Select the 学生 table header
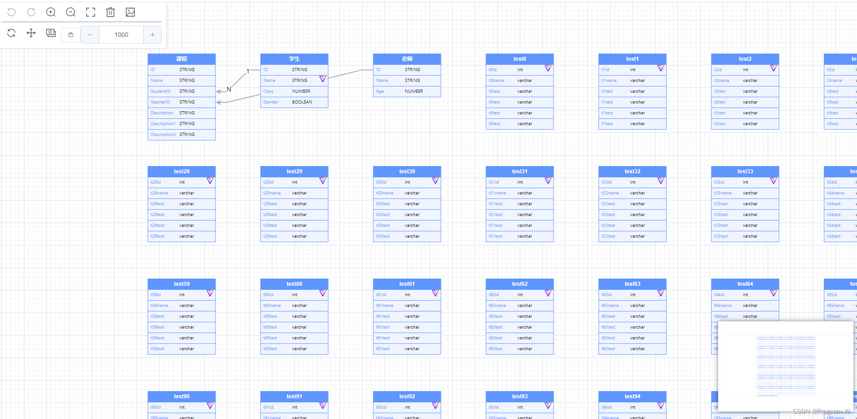Screen dimensions: 857x419 click(294, 59)
